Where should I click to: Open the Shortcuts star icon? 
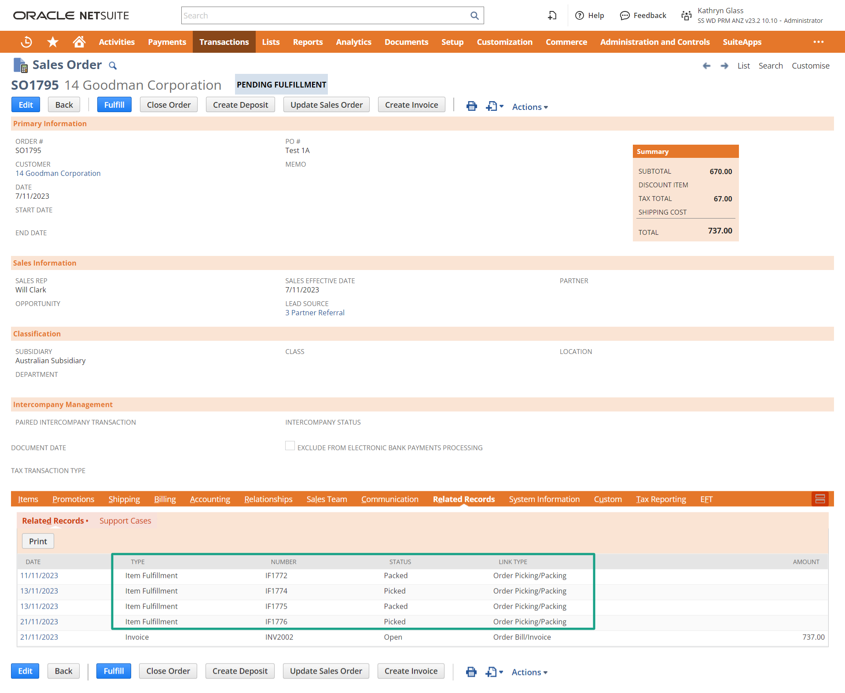(53, 42)
